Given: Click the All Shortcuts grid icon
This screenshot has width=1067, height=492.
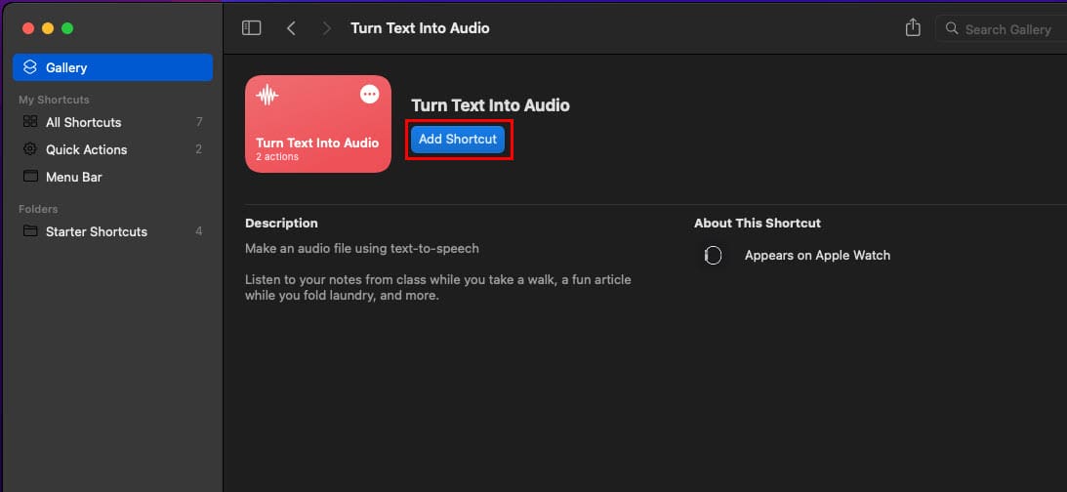Looking at the screenshot, I should pyautogui.click(x=30, y=122).
